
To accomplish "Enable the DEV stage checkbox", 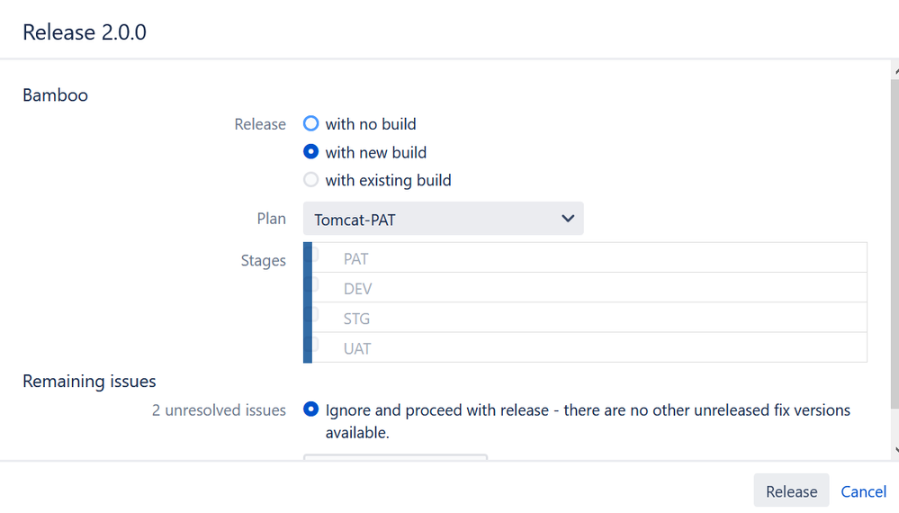I will [x=314, y=283].
